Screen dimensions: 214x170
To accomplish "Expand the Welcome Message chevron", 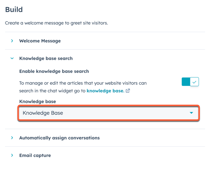I will pyautogui.click(x=12, y=41).
